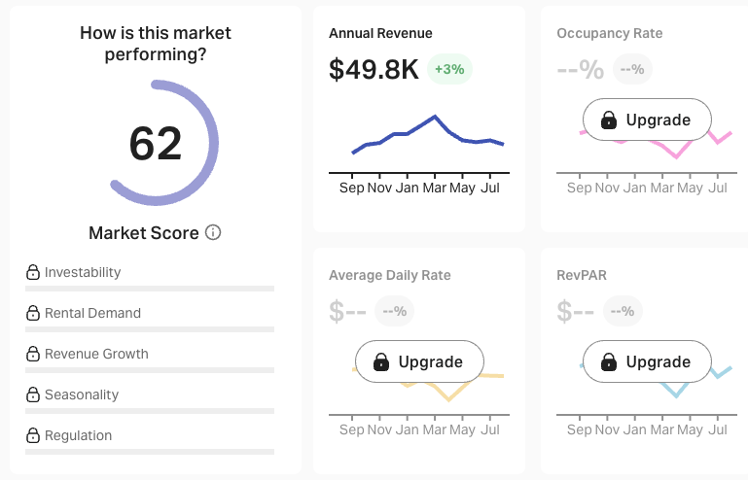
Task: Click the lock icon beside Seasonality
Action: pyautogui.click(x=32, y=395)
